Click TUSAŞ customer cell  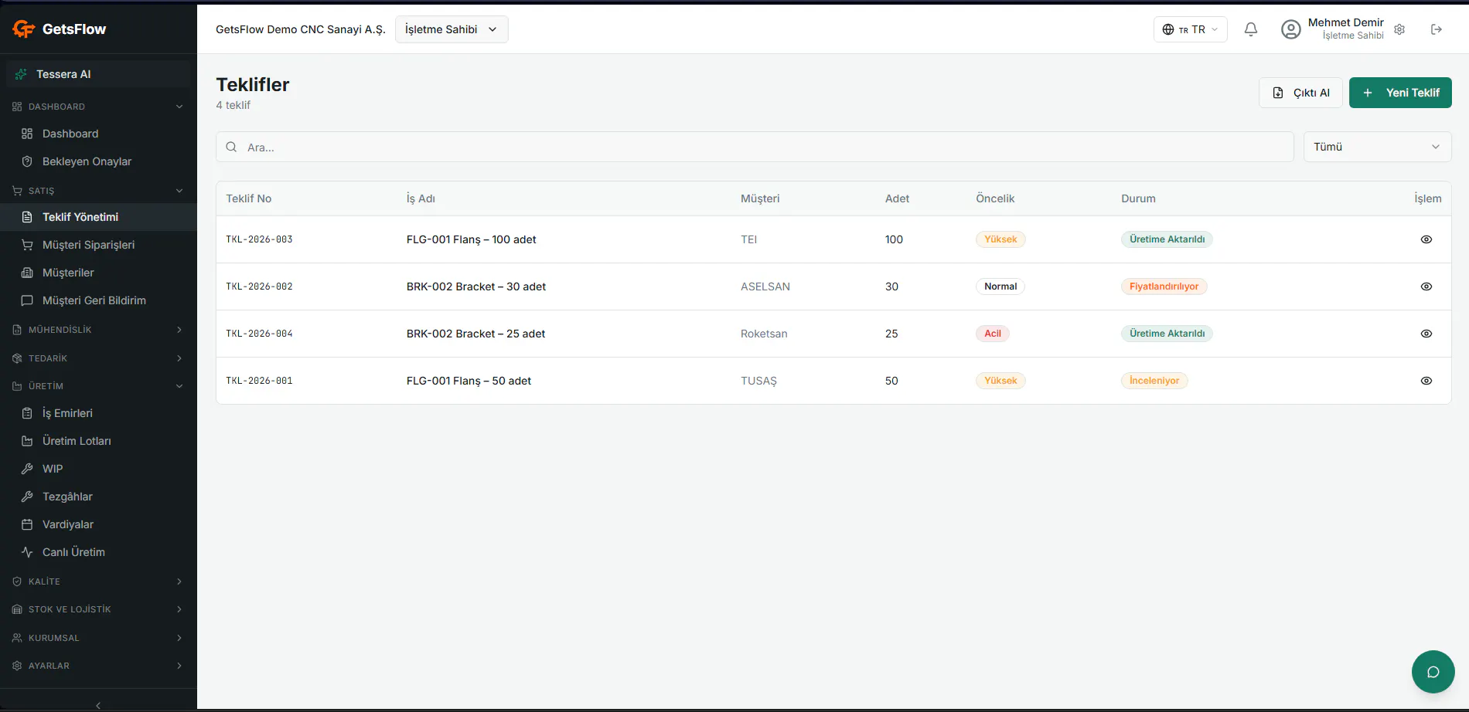tap(758, 381)
